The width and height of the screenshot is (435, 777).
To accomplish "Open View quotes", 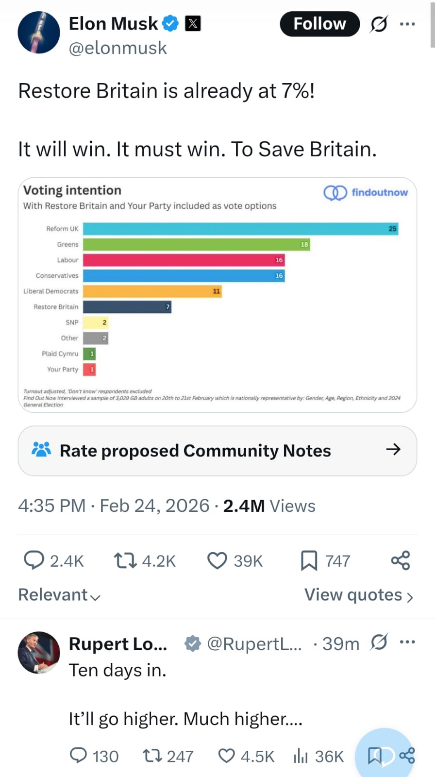I will pos(358,595).
